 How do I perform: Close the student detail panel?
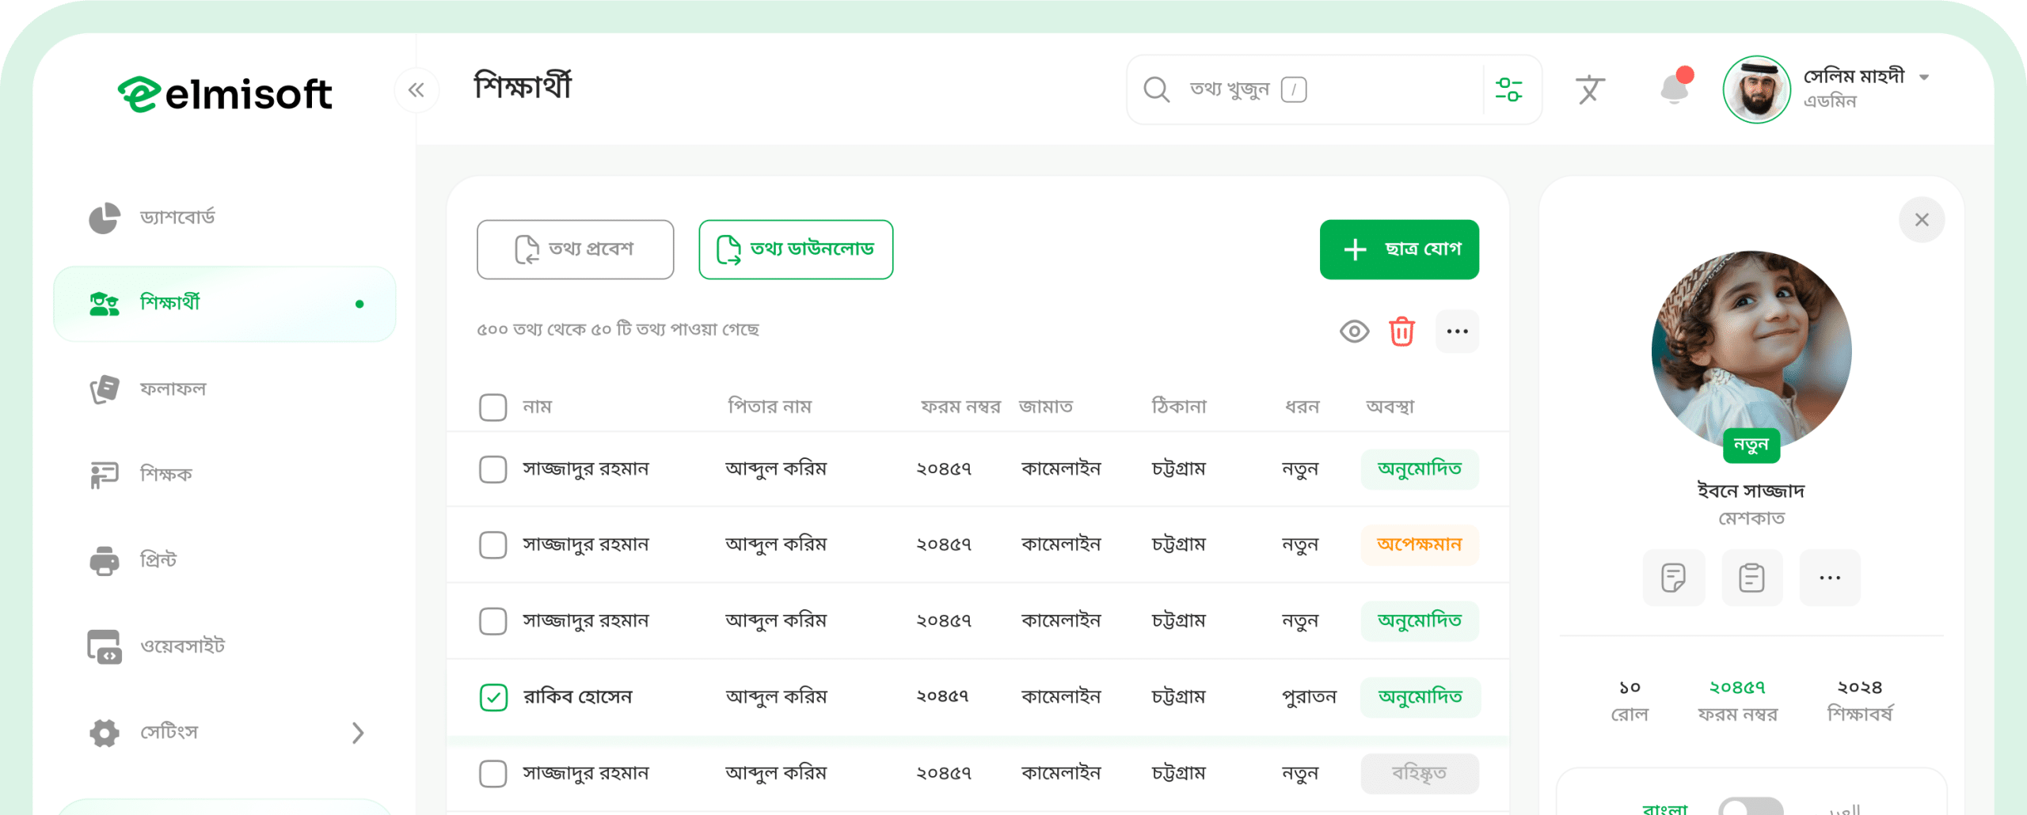[x=1922, y=220]
